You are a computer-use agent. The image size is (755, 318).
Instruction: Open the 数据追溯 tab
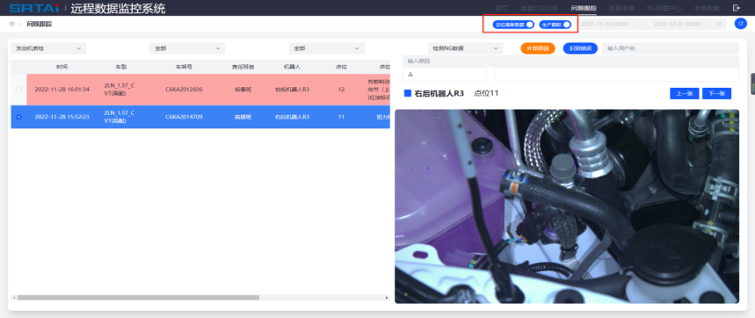pos(621,8)
